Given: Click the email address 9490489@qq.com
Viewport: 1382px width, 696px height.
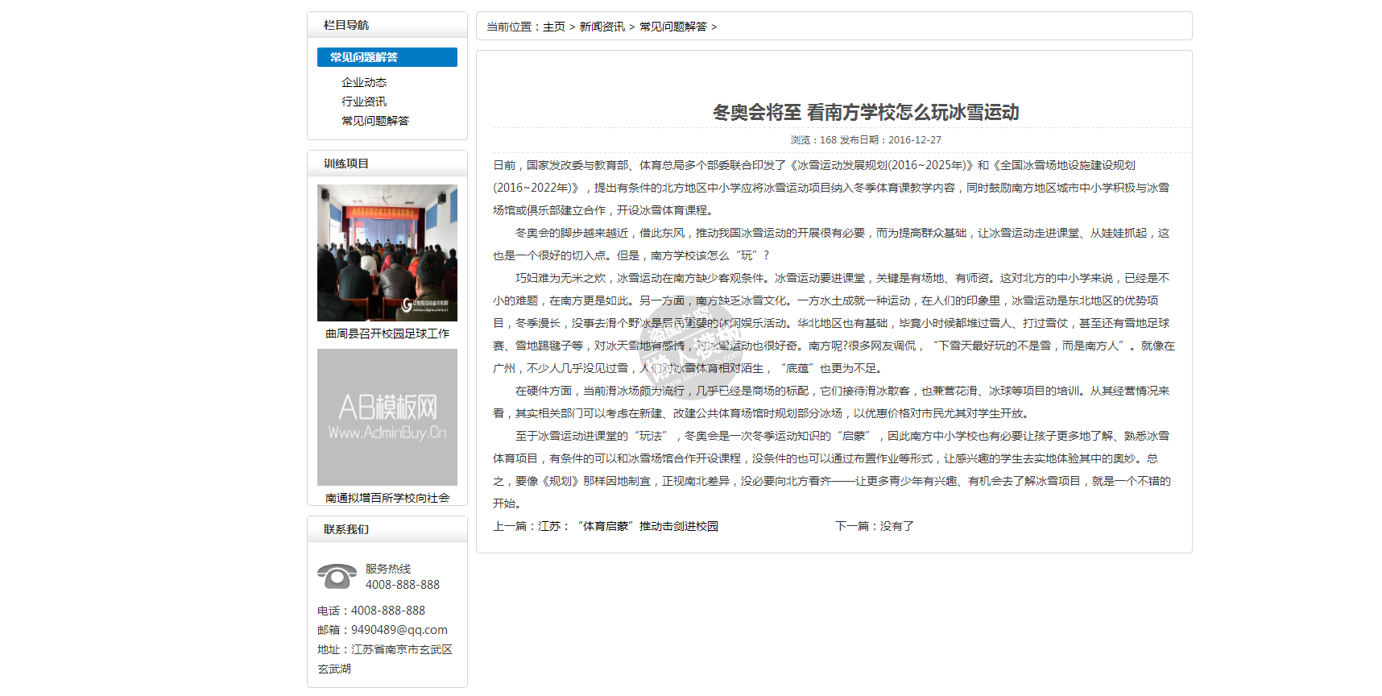Looking at the screenshot, I should (399, 630).
